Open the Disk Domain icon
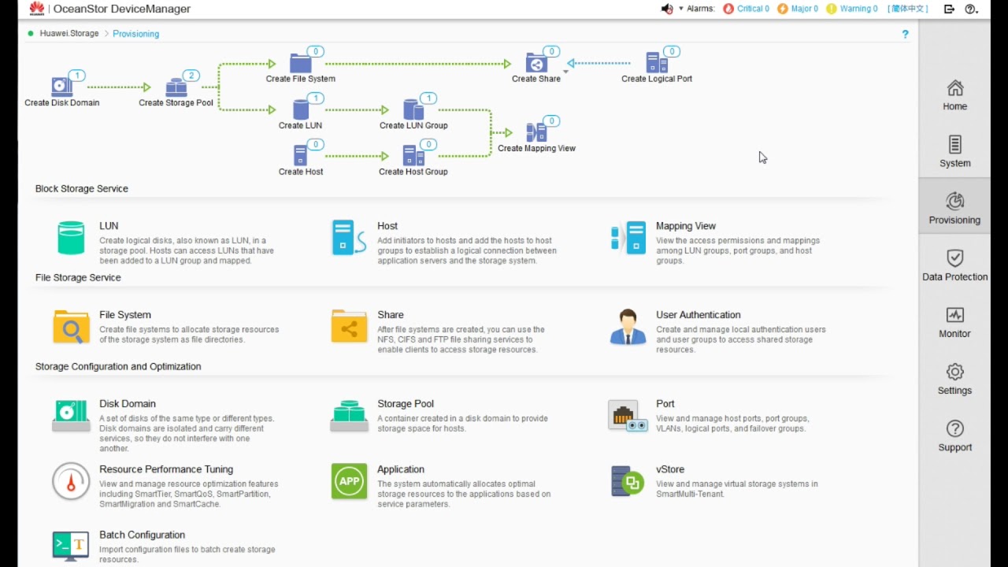The height and width of the screenshot is (567, 1008). [71, 416]
